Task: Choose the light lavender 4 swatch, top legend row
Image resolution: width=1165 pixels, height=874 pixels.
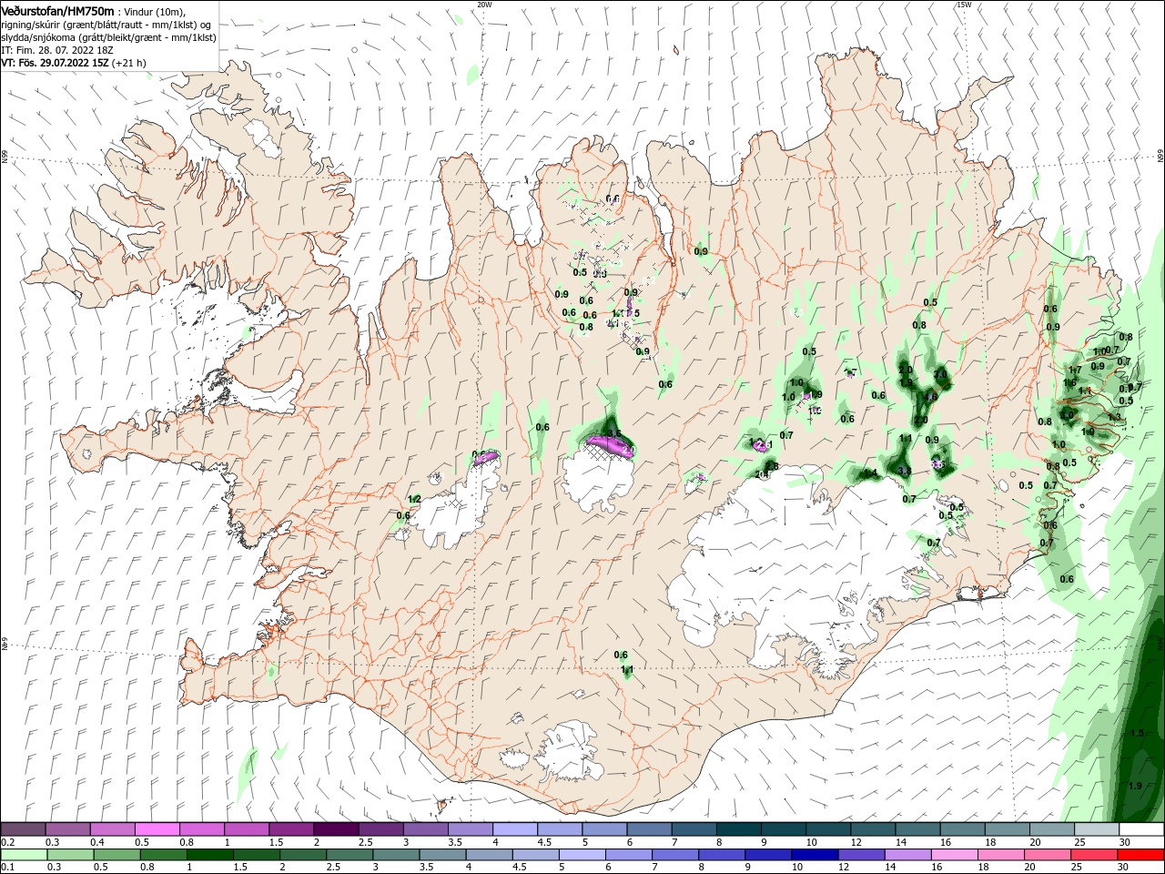Action: point(514,829)
